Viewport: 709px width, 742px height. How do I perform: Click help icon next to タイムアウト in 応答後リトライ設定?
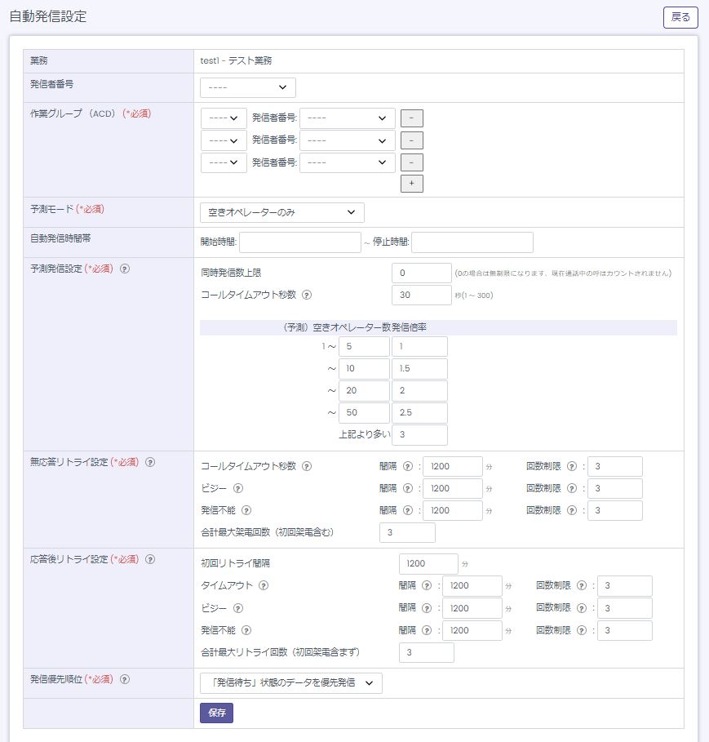pyautogui.click(x=264, y=585)
